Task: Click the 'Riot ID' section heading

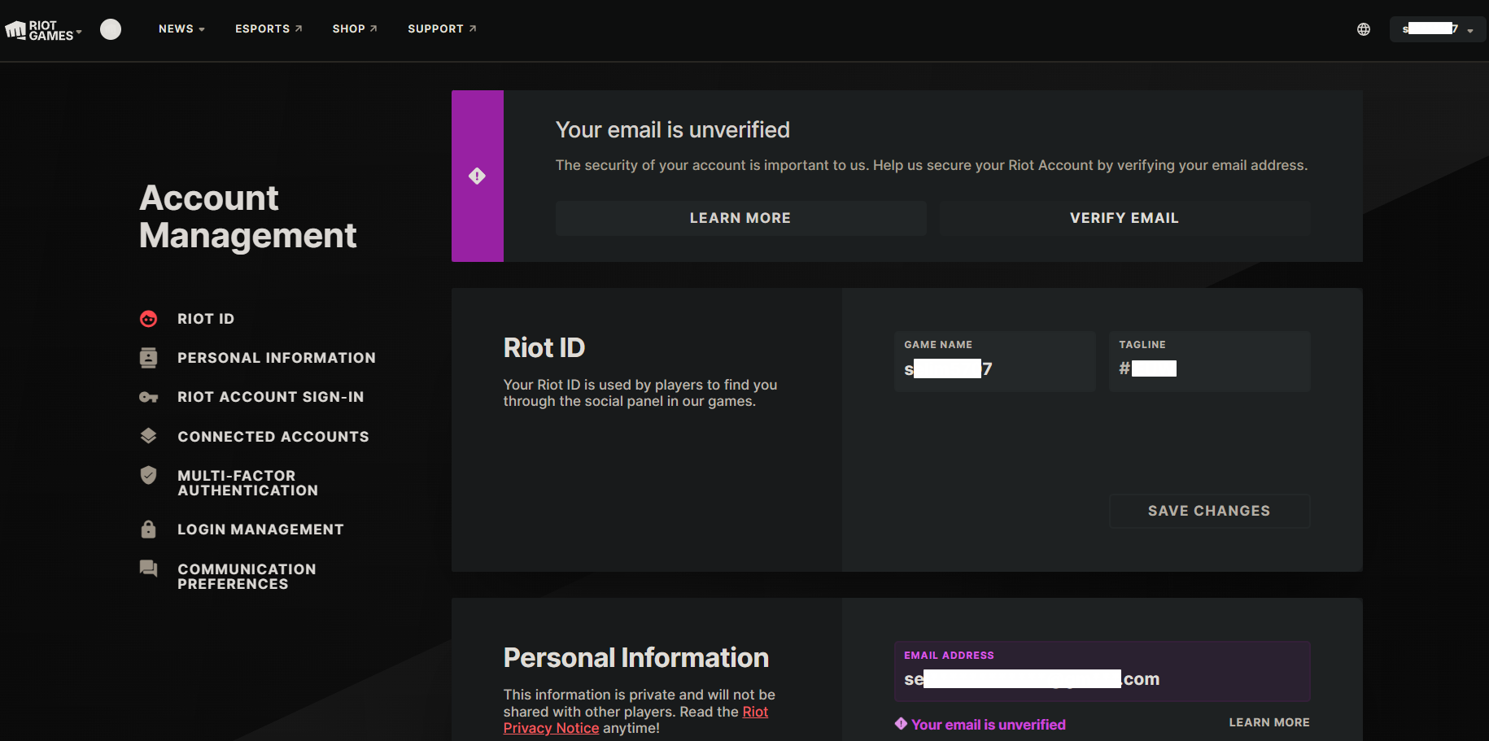Action: [544, 347]
